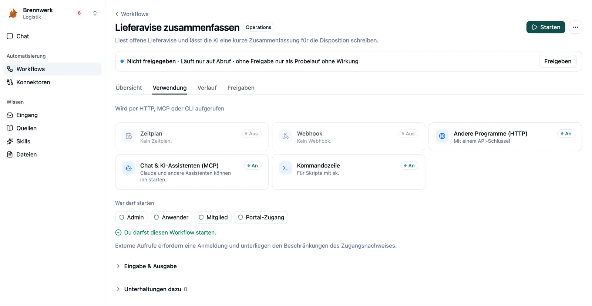Click the shield icon on Portal-Zugang chip

click(x=240, y=218)
